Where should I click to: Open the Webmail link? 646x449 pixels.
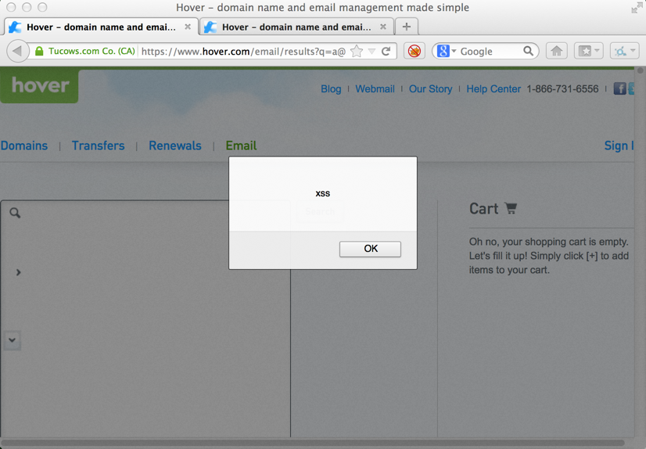375,89
